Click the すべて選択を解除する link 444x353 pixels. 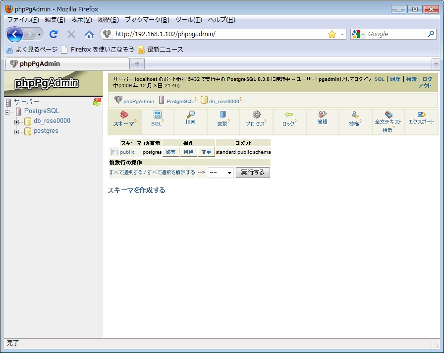point(171,173)
